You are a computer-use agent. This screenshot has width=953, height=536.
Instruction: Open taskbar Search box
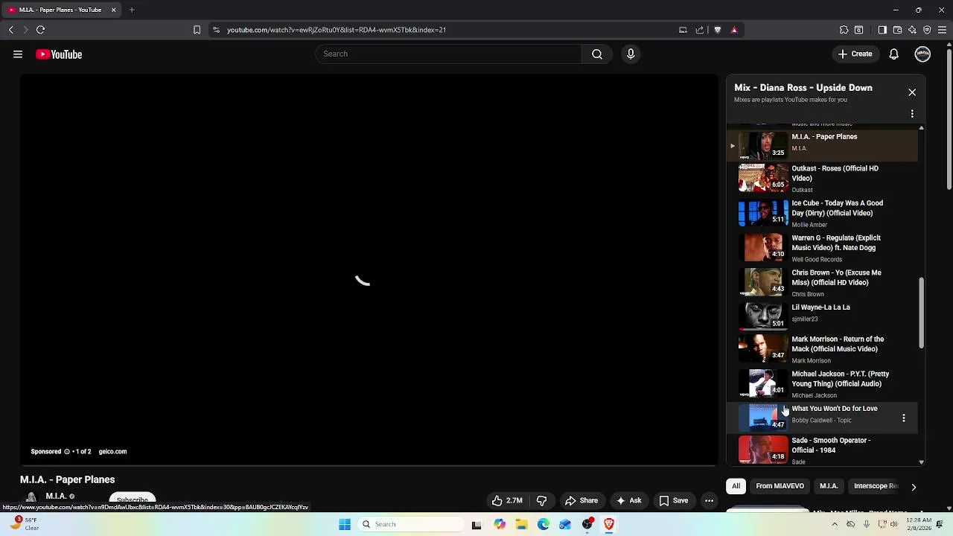click(409, 524)
